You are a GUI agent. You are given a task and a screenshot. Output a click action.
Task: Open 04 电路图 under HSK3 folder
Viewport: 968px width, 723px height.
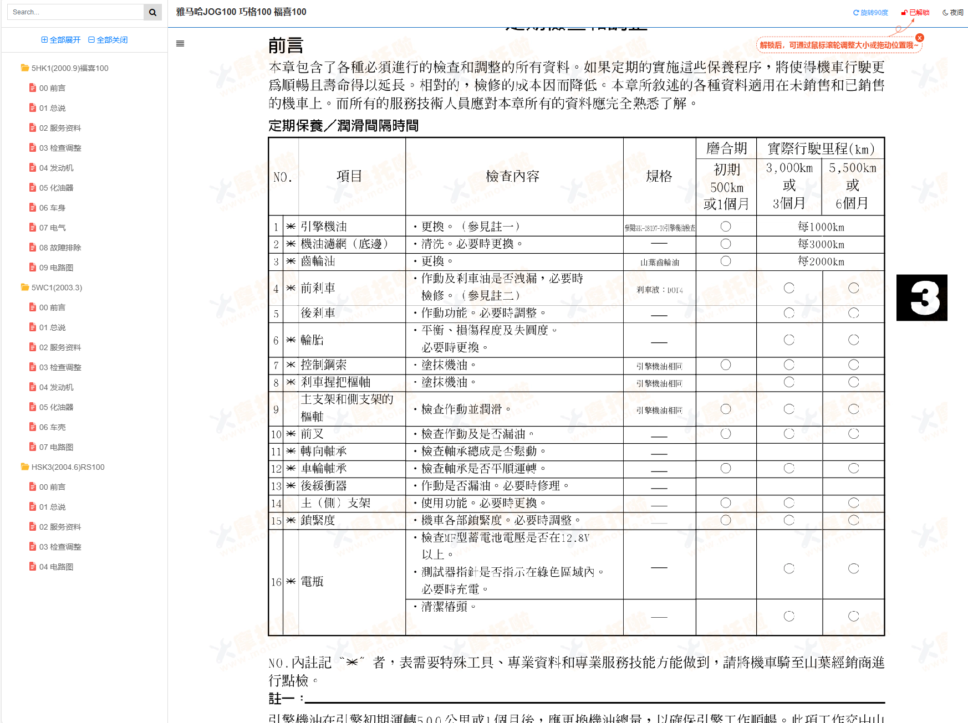pos(52,567)
